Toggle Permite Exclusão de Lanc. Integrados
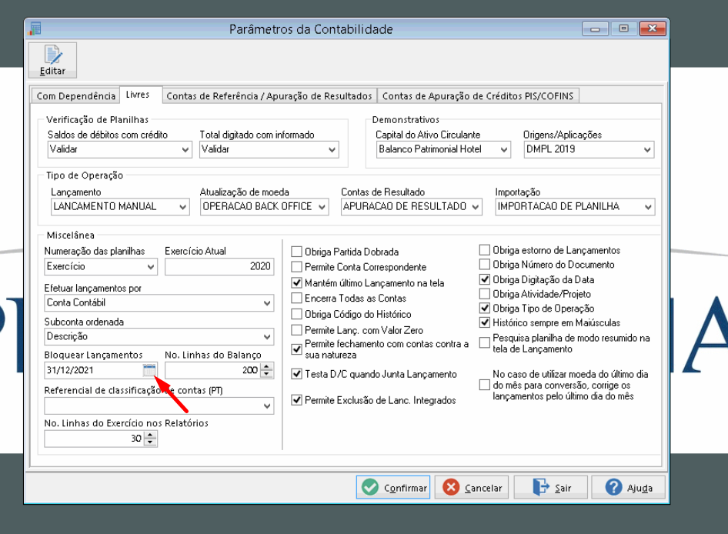728x534 pixels. point(297,400)
